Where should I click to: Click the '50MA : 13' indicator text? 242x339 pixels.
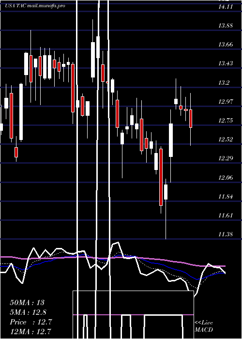27,303
